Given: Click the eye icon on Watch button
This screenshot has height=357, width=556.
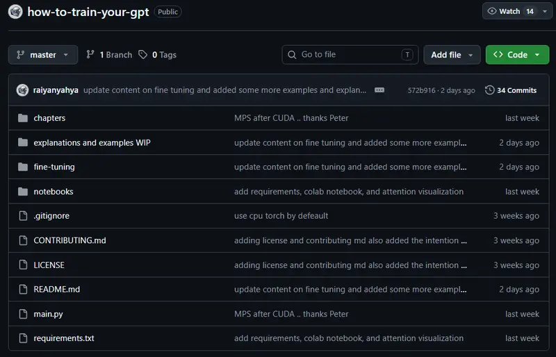Looking at the screenshot, I should click(492, 11).
